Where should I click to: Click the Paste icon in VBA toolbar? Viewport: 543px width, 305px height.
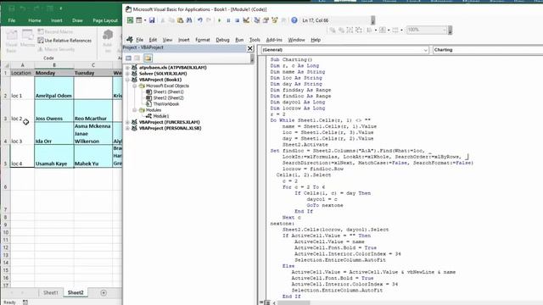tap(180, 20)
